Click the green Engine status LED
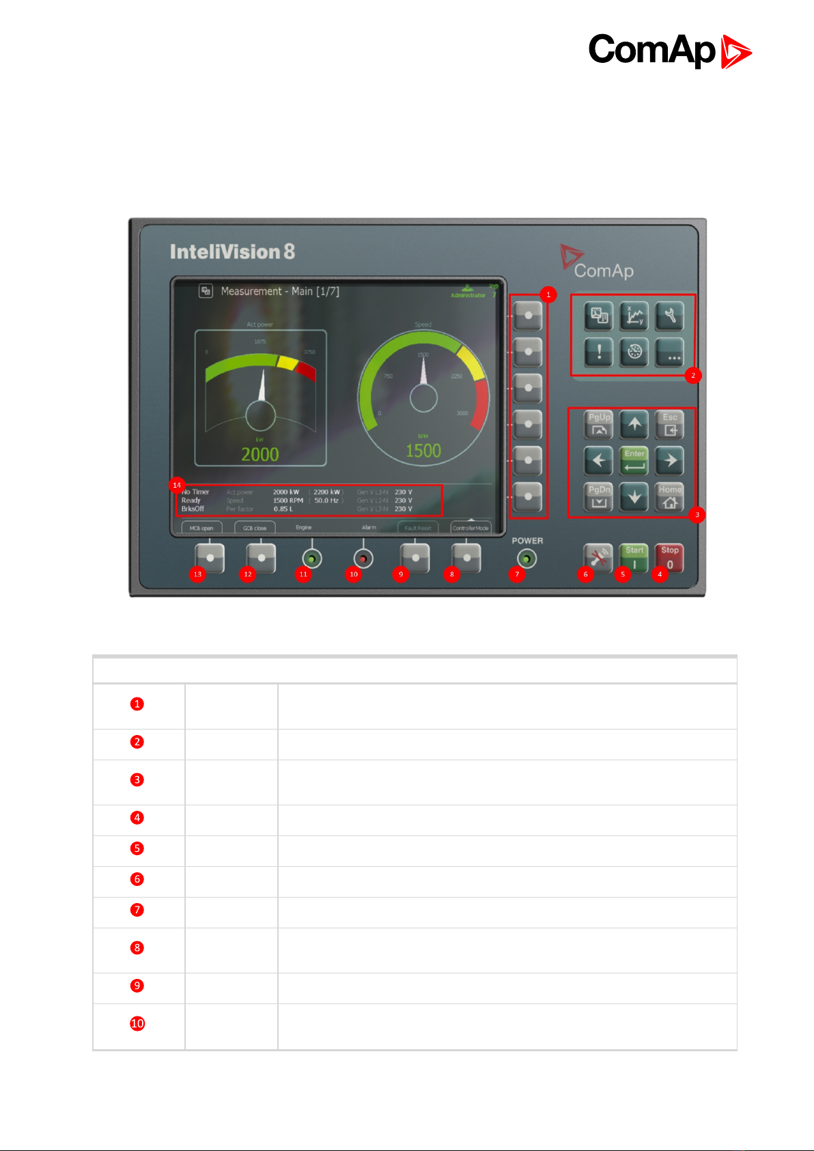 pos(312,559)
